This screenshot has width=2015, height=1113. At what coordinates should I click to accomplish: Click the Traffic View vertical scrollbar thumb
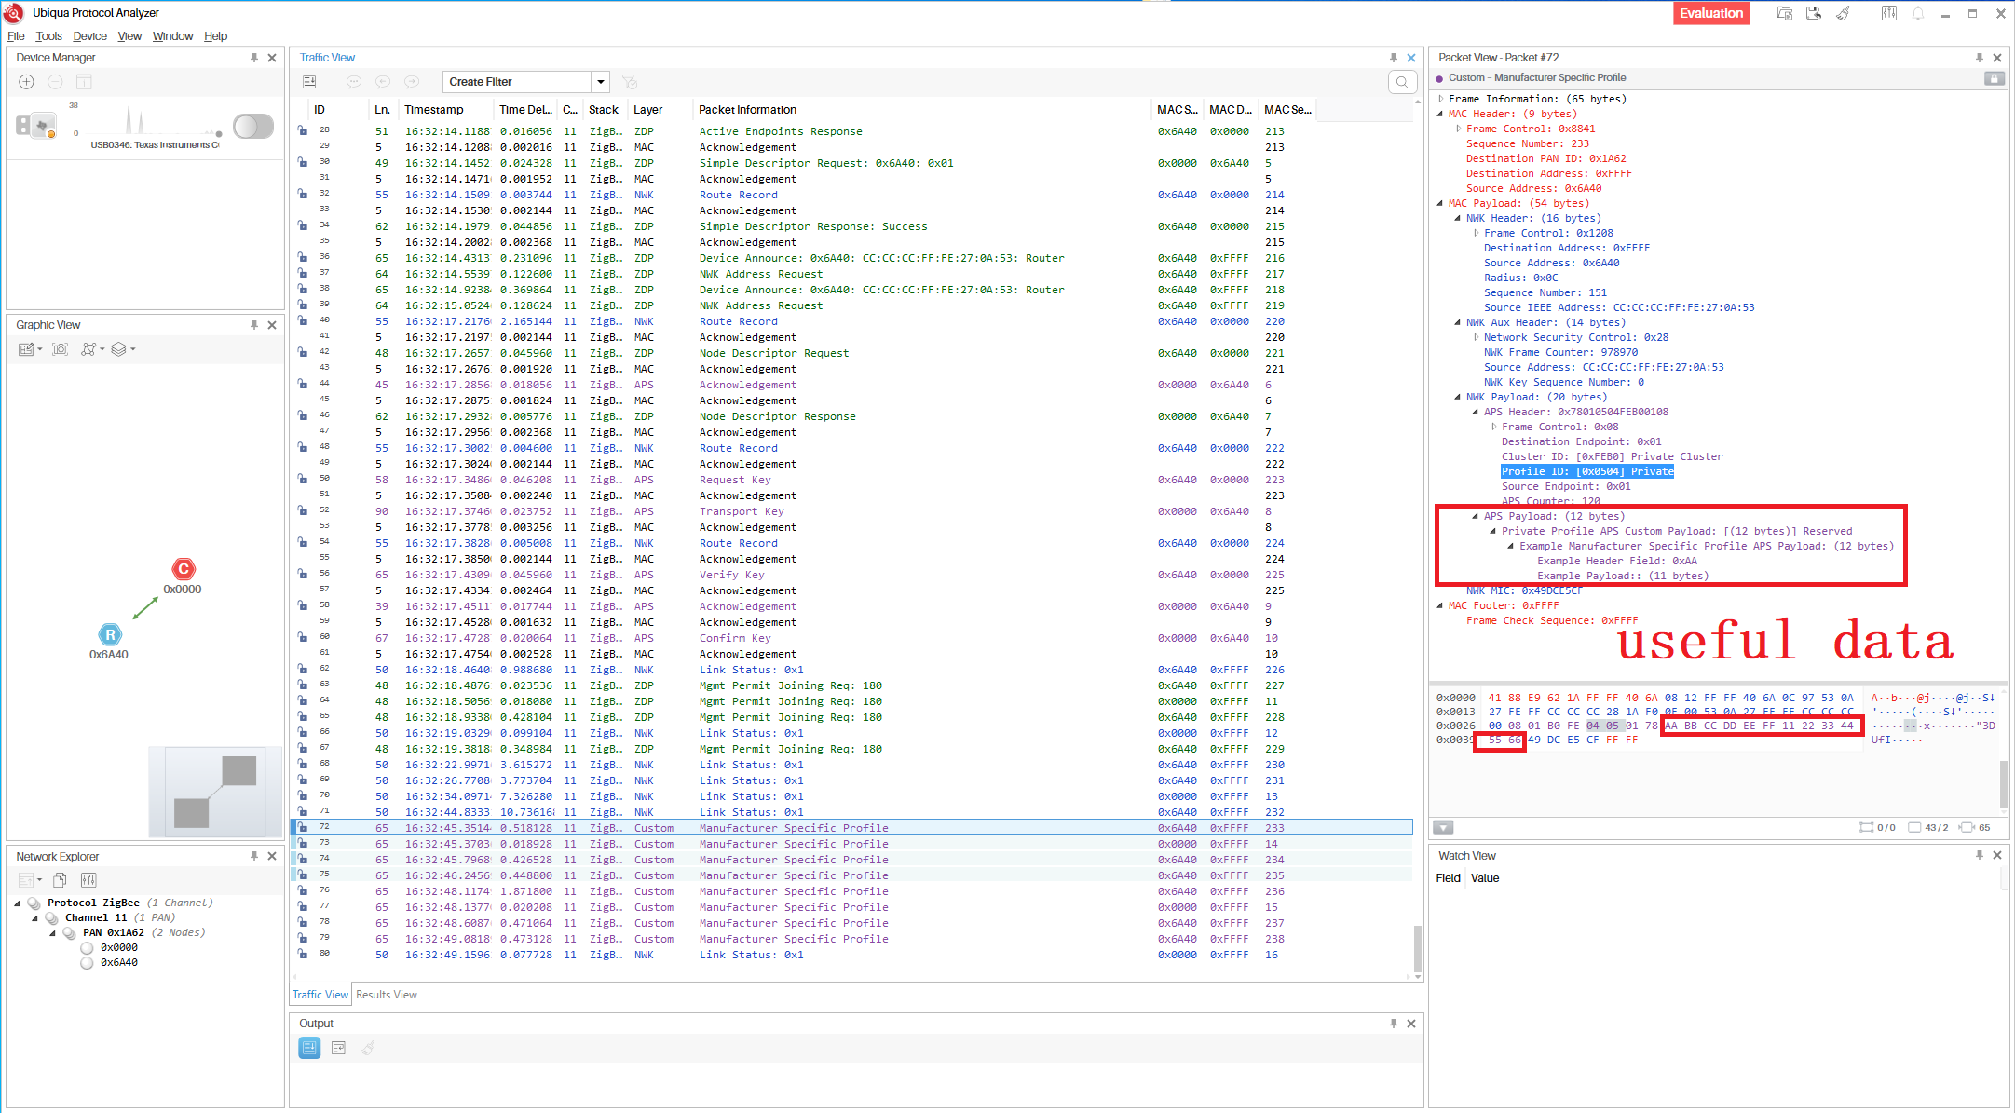(1418, 948)
